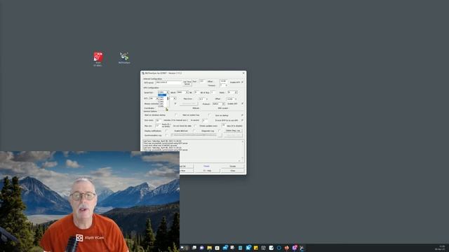Open File Explorer folder icon in taskbar
Viewport: 449px width, 252px height.
click(x=209, y=248)
